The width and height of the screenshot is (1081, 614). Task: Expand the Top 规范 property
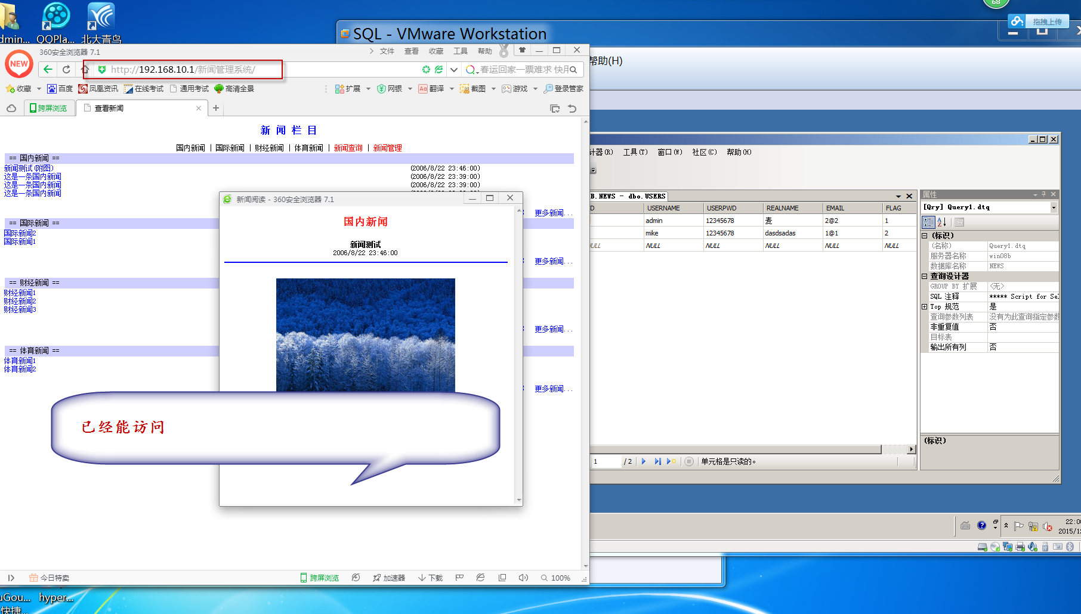pyautogui.click(x=925, y=307)
